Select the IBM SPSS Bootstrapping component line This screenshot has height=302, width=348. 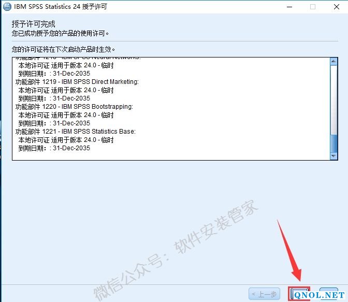(74, 107)
